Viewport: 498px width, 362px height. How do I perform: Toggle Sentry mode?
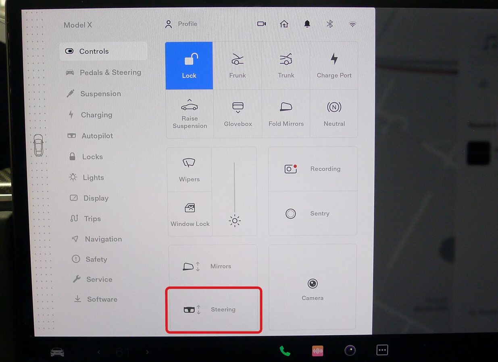coord(313,214)
